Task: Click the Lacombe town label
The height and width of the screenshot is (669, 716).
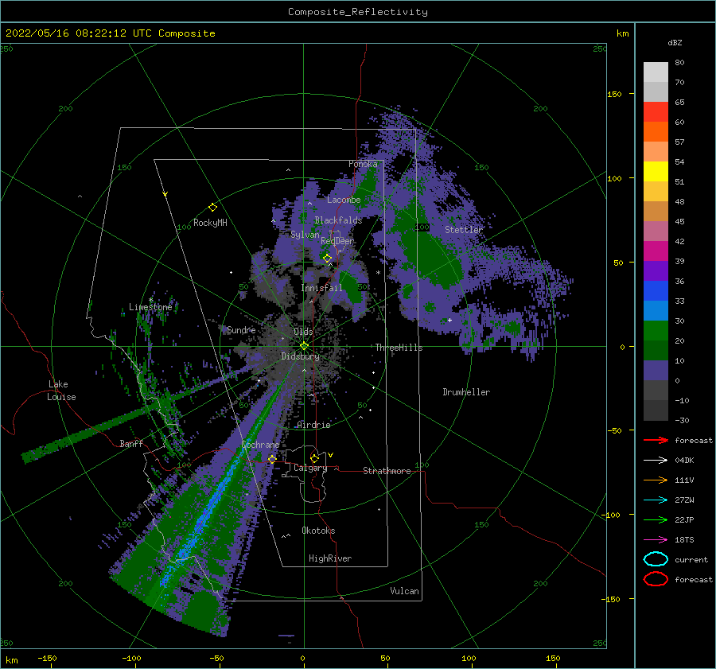Action: tap(344, 200)
